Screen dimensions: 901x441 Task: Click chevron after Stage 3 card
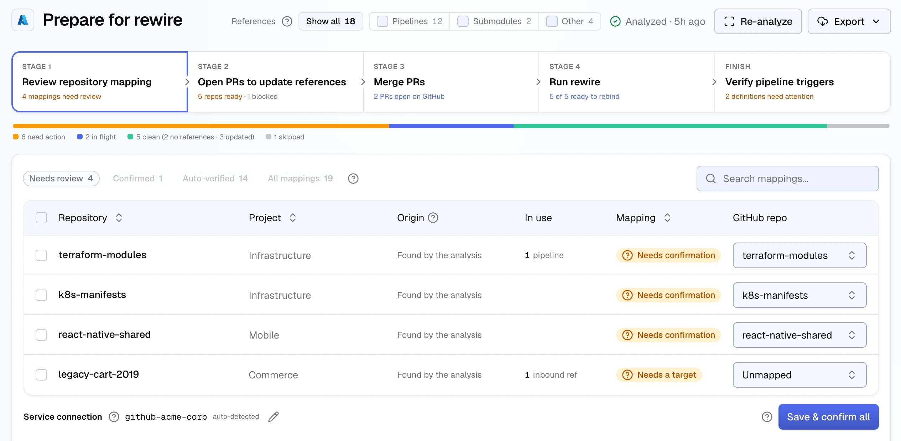point(538,82)
